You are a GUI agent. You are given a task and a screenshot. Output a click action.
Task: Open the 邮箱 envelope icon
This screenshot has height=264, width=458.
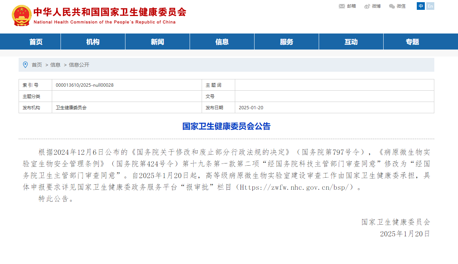tap(342, 6)
